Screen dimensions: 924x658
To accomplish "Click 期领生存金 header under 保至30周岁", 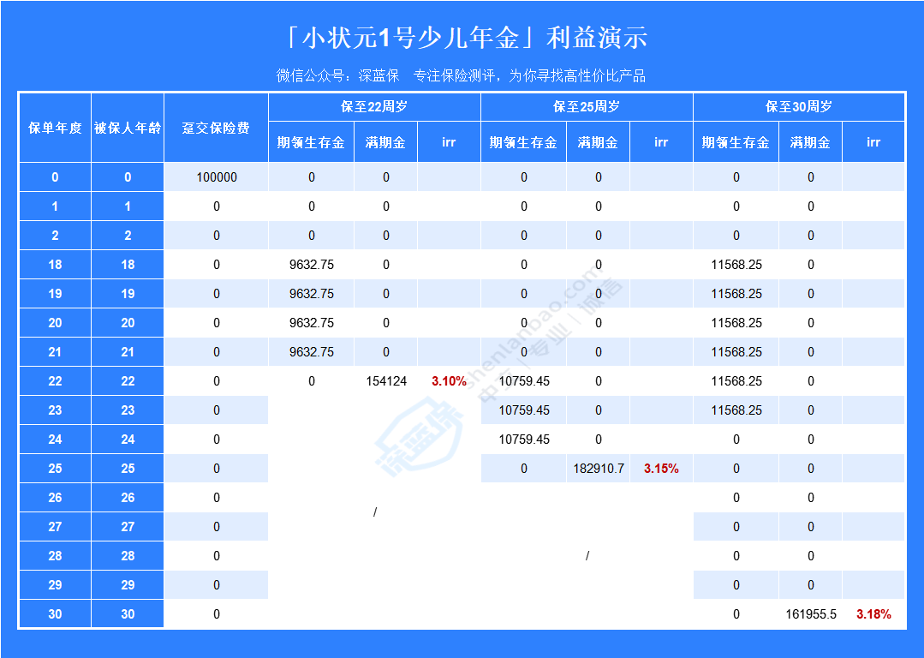I will point(736,142).
